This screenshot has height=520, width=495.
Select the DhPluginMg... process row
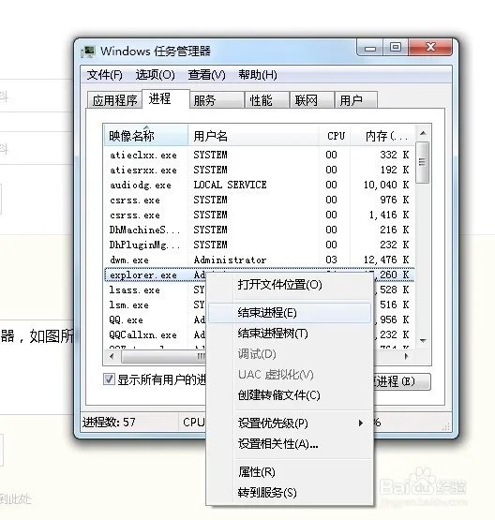(259, 245)
